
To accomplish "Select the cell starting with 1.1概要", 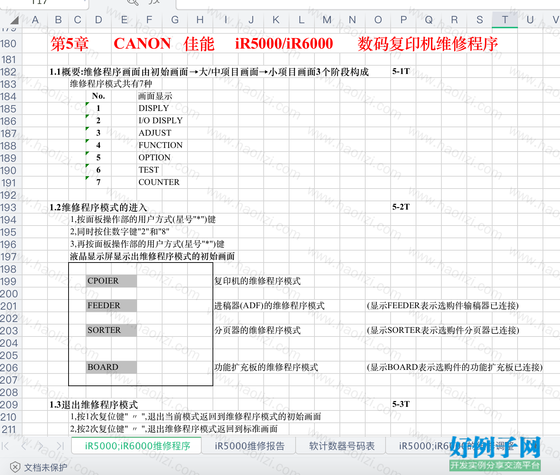I will click(209, 72).
